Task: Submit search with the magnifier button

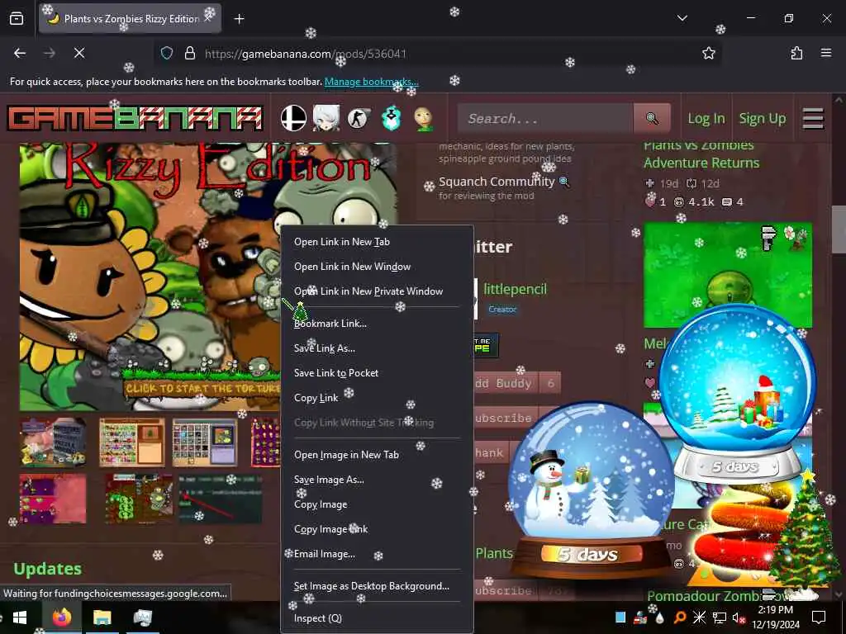Action: 652,118
